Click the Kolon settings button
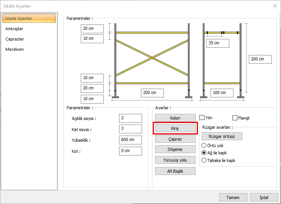 (175, 118)
